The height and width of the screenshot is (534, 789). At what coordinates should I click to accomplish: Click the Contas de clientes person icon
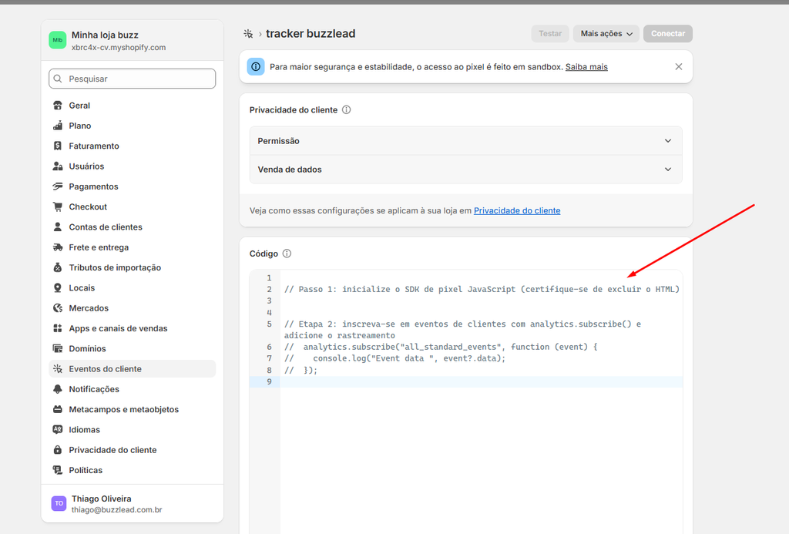coord(58,227)
